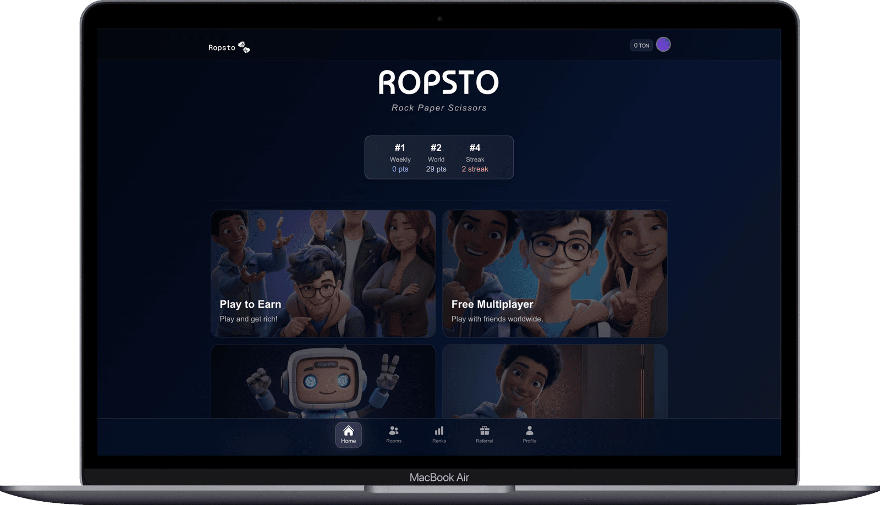Click the Ropsto dice logo icon
This screenshot has width=880, height=505.
[244, 48]
